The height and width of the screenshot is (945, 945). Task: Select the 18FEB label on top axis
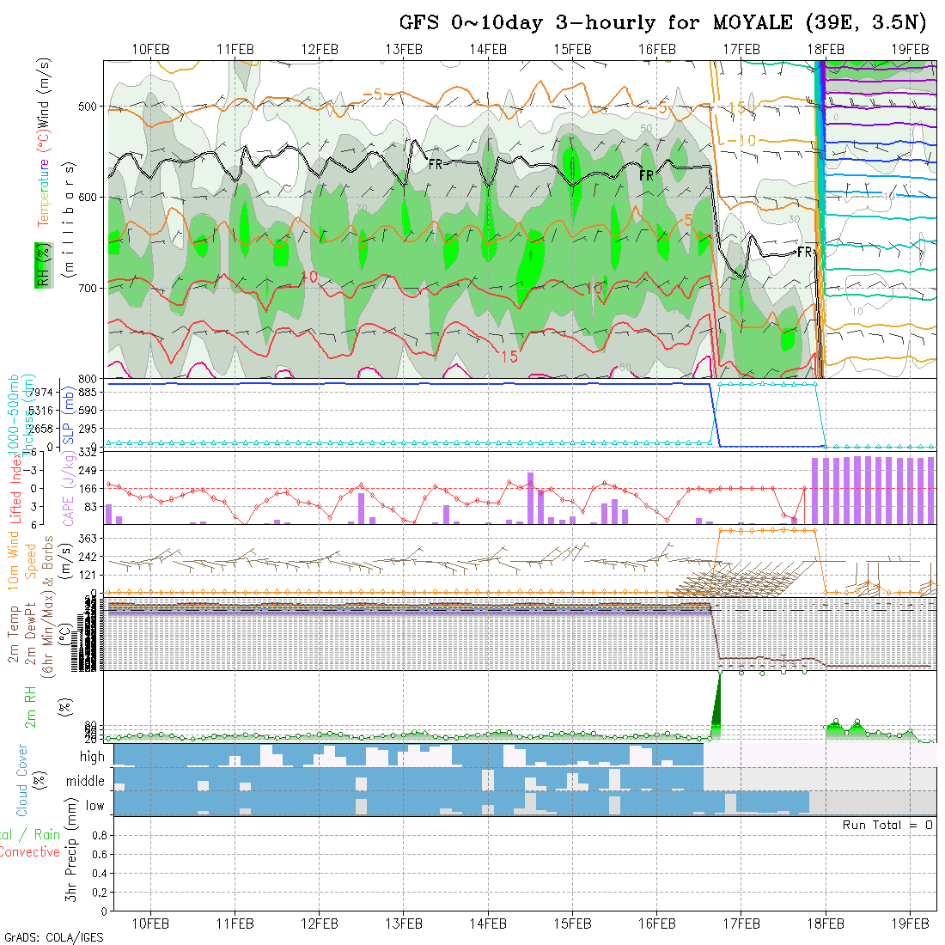pos(826,50)
